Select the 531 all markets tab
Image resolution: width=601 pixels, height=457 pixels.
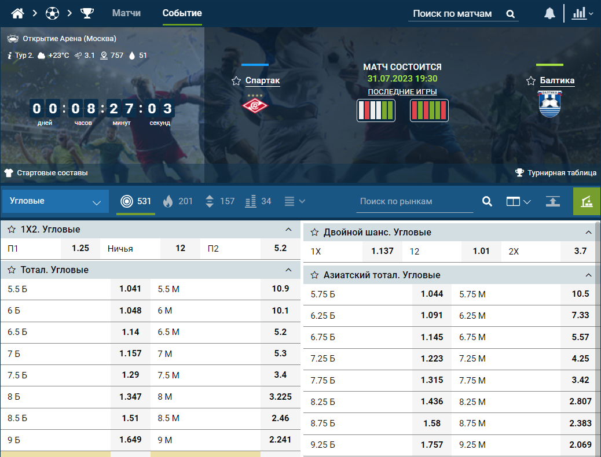click(135, 201)
